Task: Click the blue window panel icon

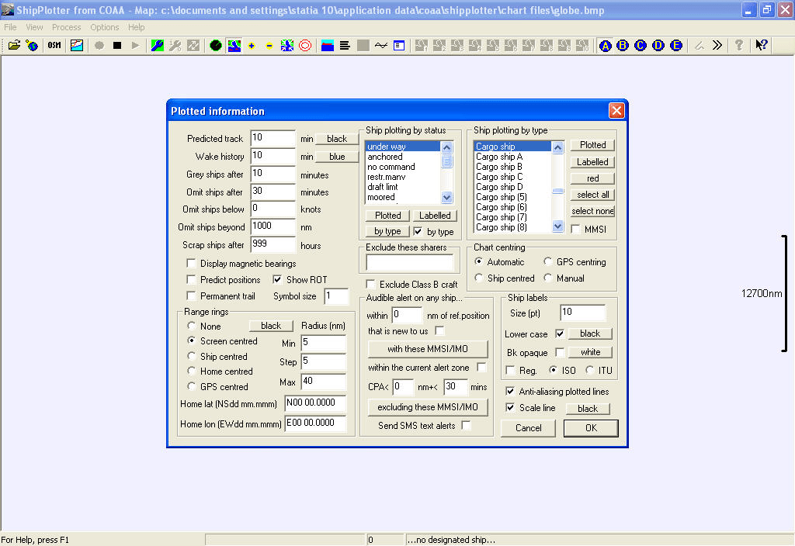Action: click(x=399, y=46)
